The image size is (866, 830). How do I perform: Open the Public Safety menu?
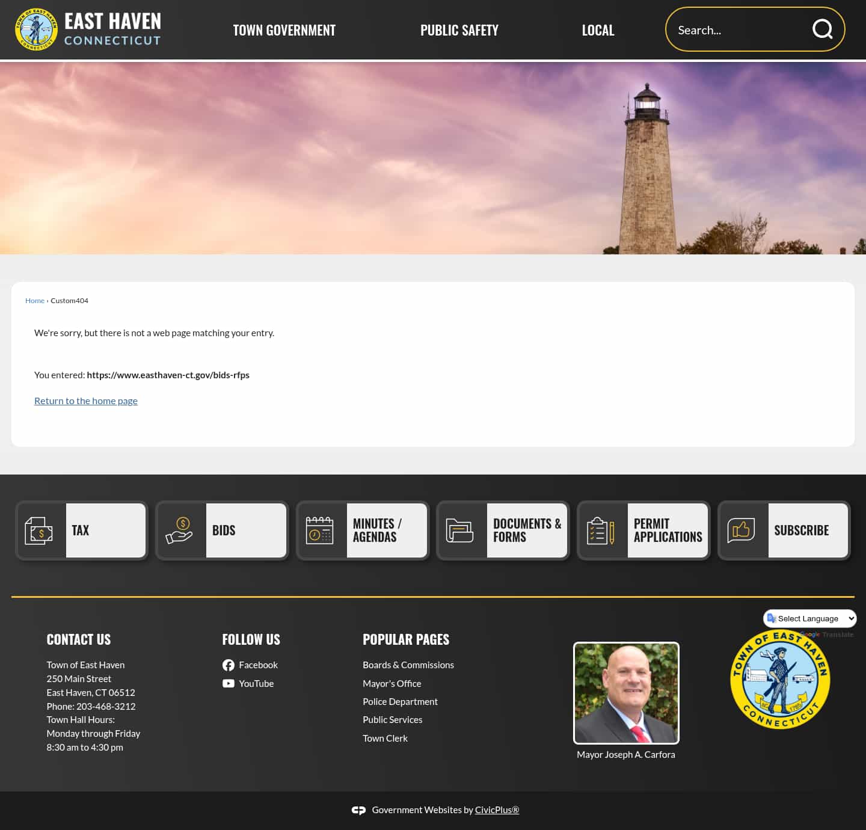coord(459,29)
